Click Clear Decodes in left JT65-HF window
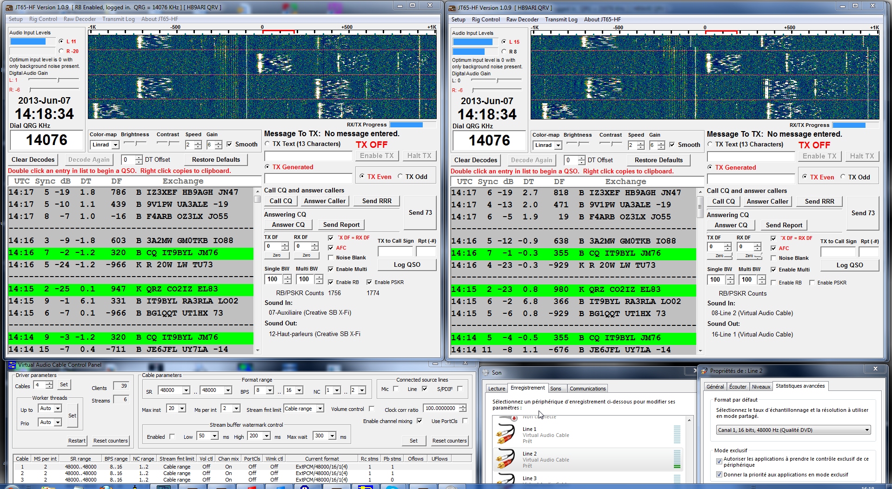 click(x=33, y=159)
